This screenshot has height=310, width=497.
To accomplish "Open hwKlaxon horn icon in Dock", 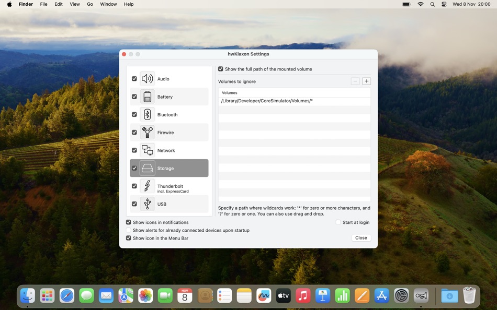I will [421, 296].
